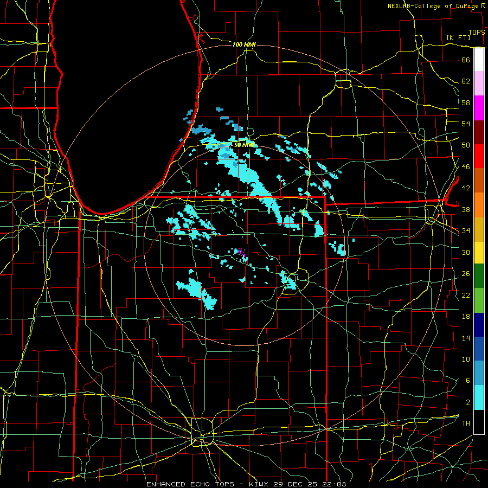Select the "42" scale label
Image resolution: width=488 pixels, height=488 pixels.
(x=466, y=188)
